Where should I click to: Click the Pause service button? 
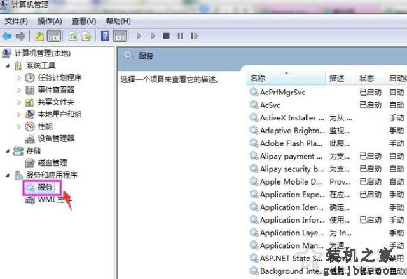(x=180, y=36)
